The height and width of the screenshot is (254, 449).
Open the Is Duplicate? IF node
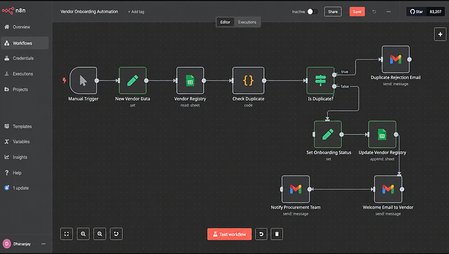320,80
